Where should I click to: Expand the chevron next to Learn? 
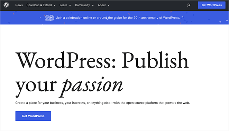[70, 5]
